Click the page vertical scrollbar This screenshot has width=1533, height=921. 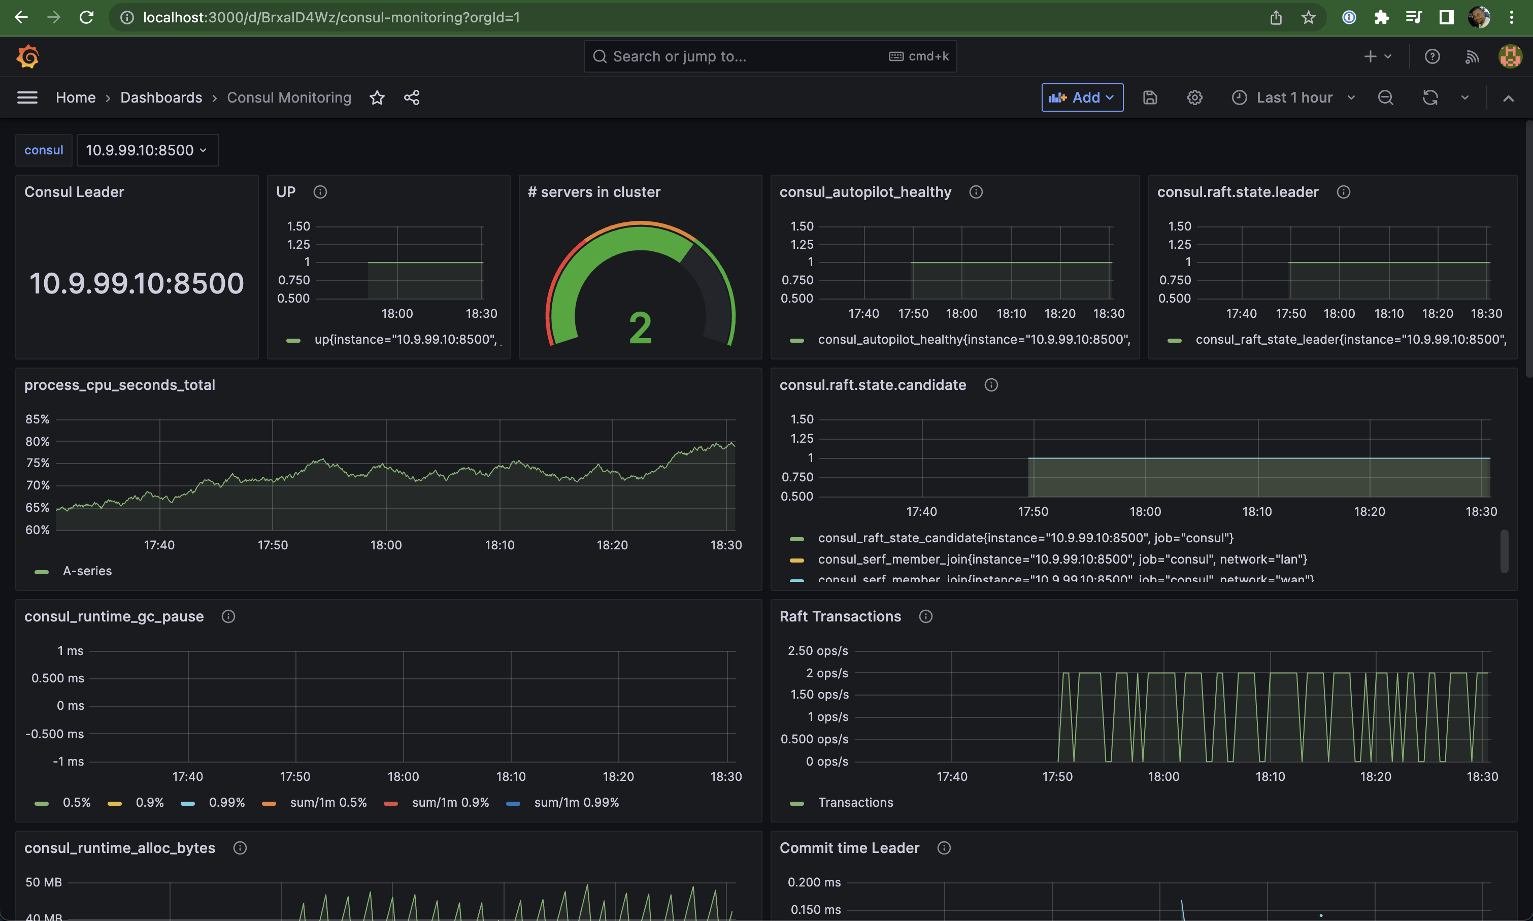pos(1528,248)
